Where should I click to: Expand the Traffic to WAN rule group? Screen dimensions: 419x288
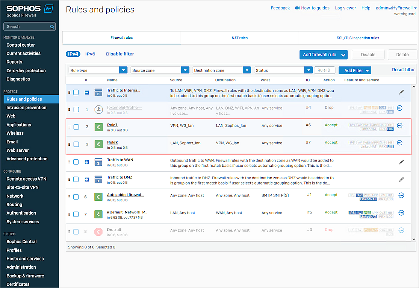(87, 162)
